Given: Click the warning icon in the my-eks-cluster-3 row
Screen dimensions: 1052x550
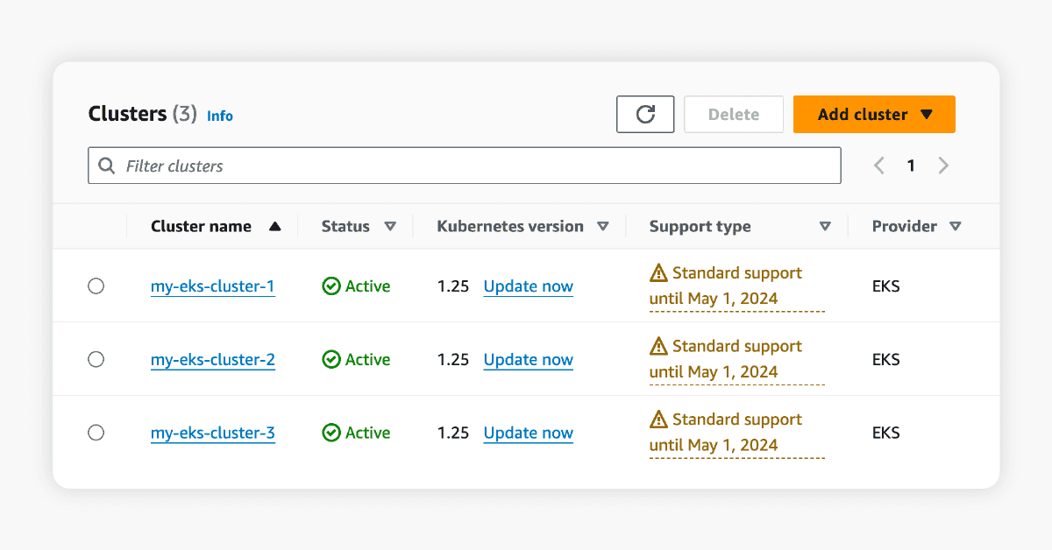Looking at the screenshot, I should pos(658,420).
